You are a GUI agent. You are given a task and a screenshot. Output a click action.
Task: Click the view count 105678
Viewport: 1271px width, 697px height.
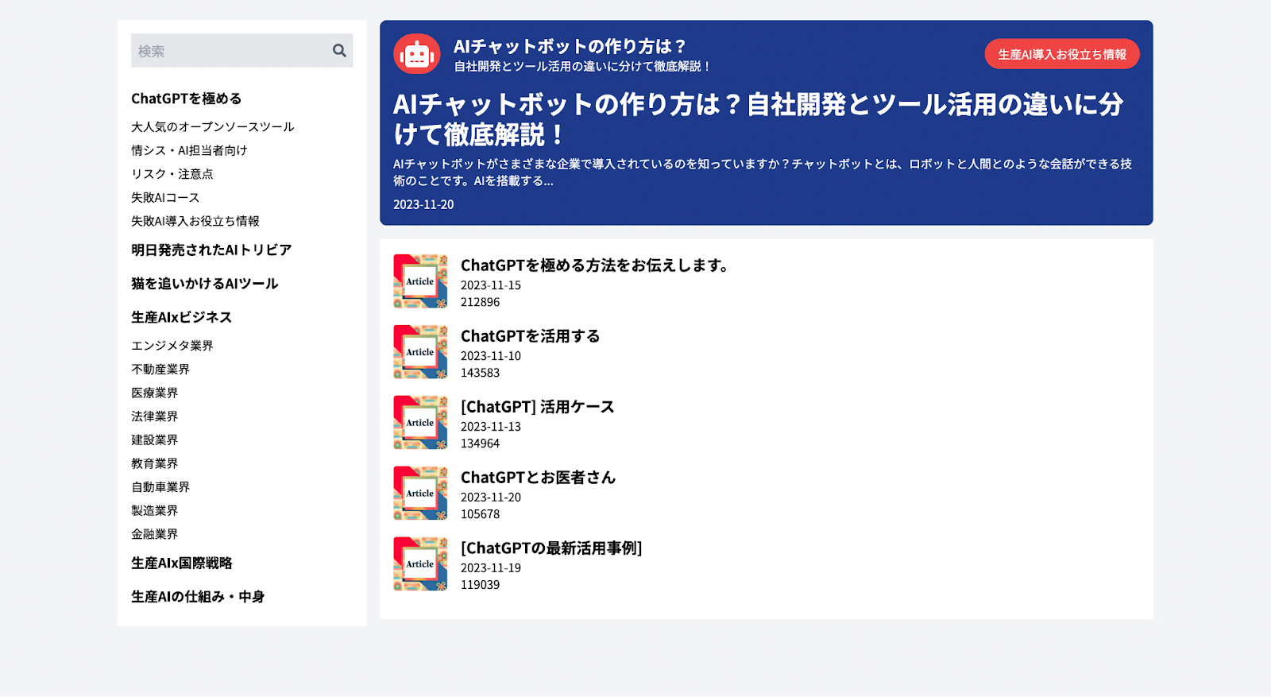pyautogui.click(x=481, y=514)
